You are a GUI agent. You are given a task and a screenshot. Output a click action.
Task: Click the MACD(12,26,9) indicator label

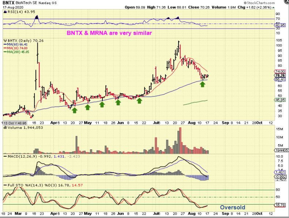click(22, 156)
